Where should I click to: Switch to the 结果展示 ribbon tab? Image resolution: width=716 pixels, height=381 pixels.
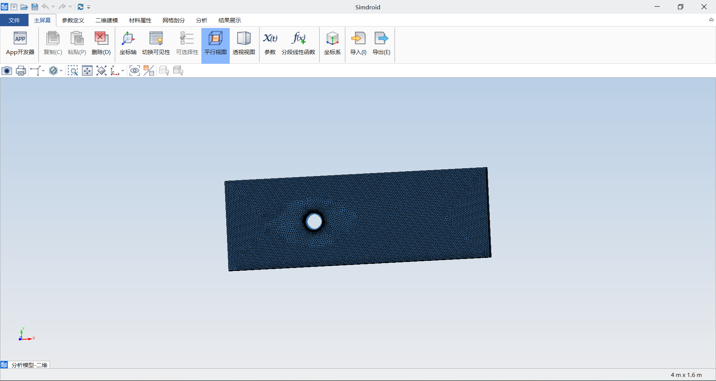point(230,20)
